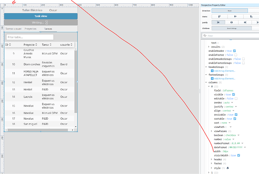Expand the style node
The height and width of the screenshot is (174, 259).
[212, 168]
